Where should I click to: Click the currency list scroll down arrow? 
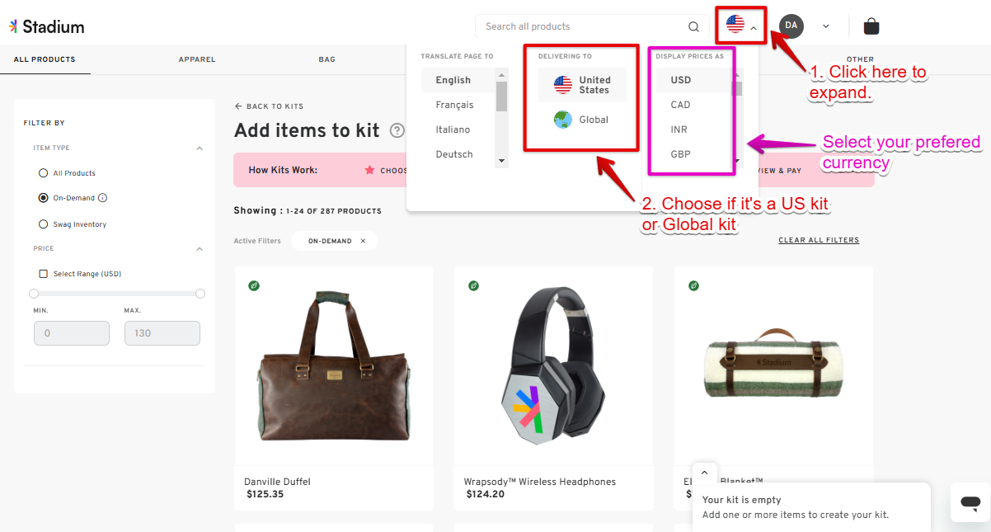pyautogui.click(x=738, y=160)
